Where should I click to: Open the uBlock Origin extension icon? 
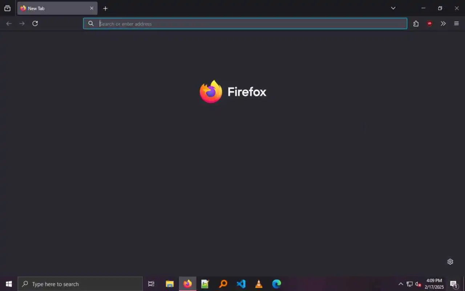pos(430,24)
